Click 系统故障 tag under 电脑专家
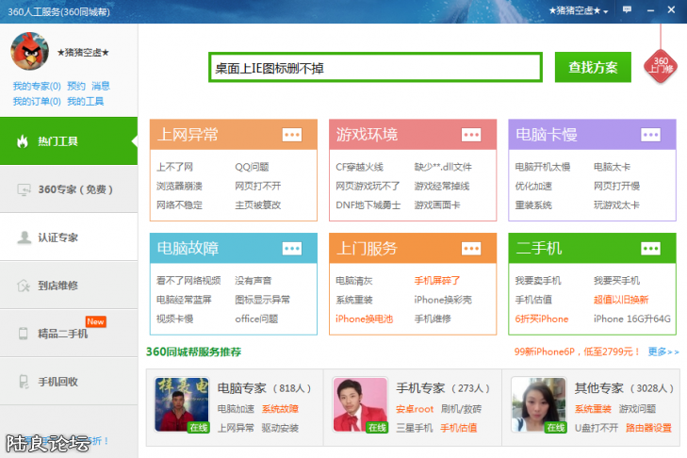 click(280, 409)
